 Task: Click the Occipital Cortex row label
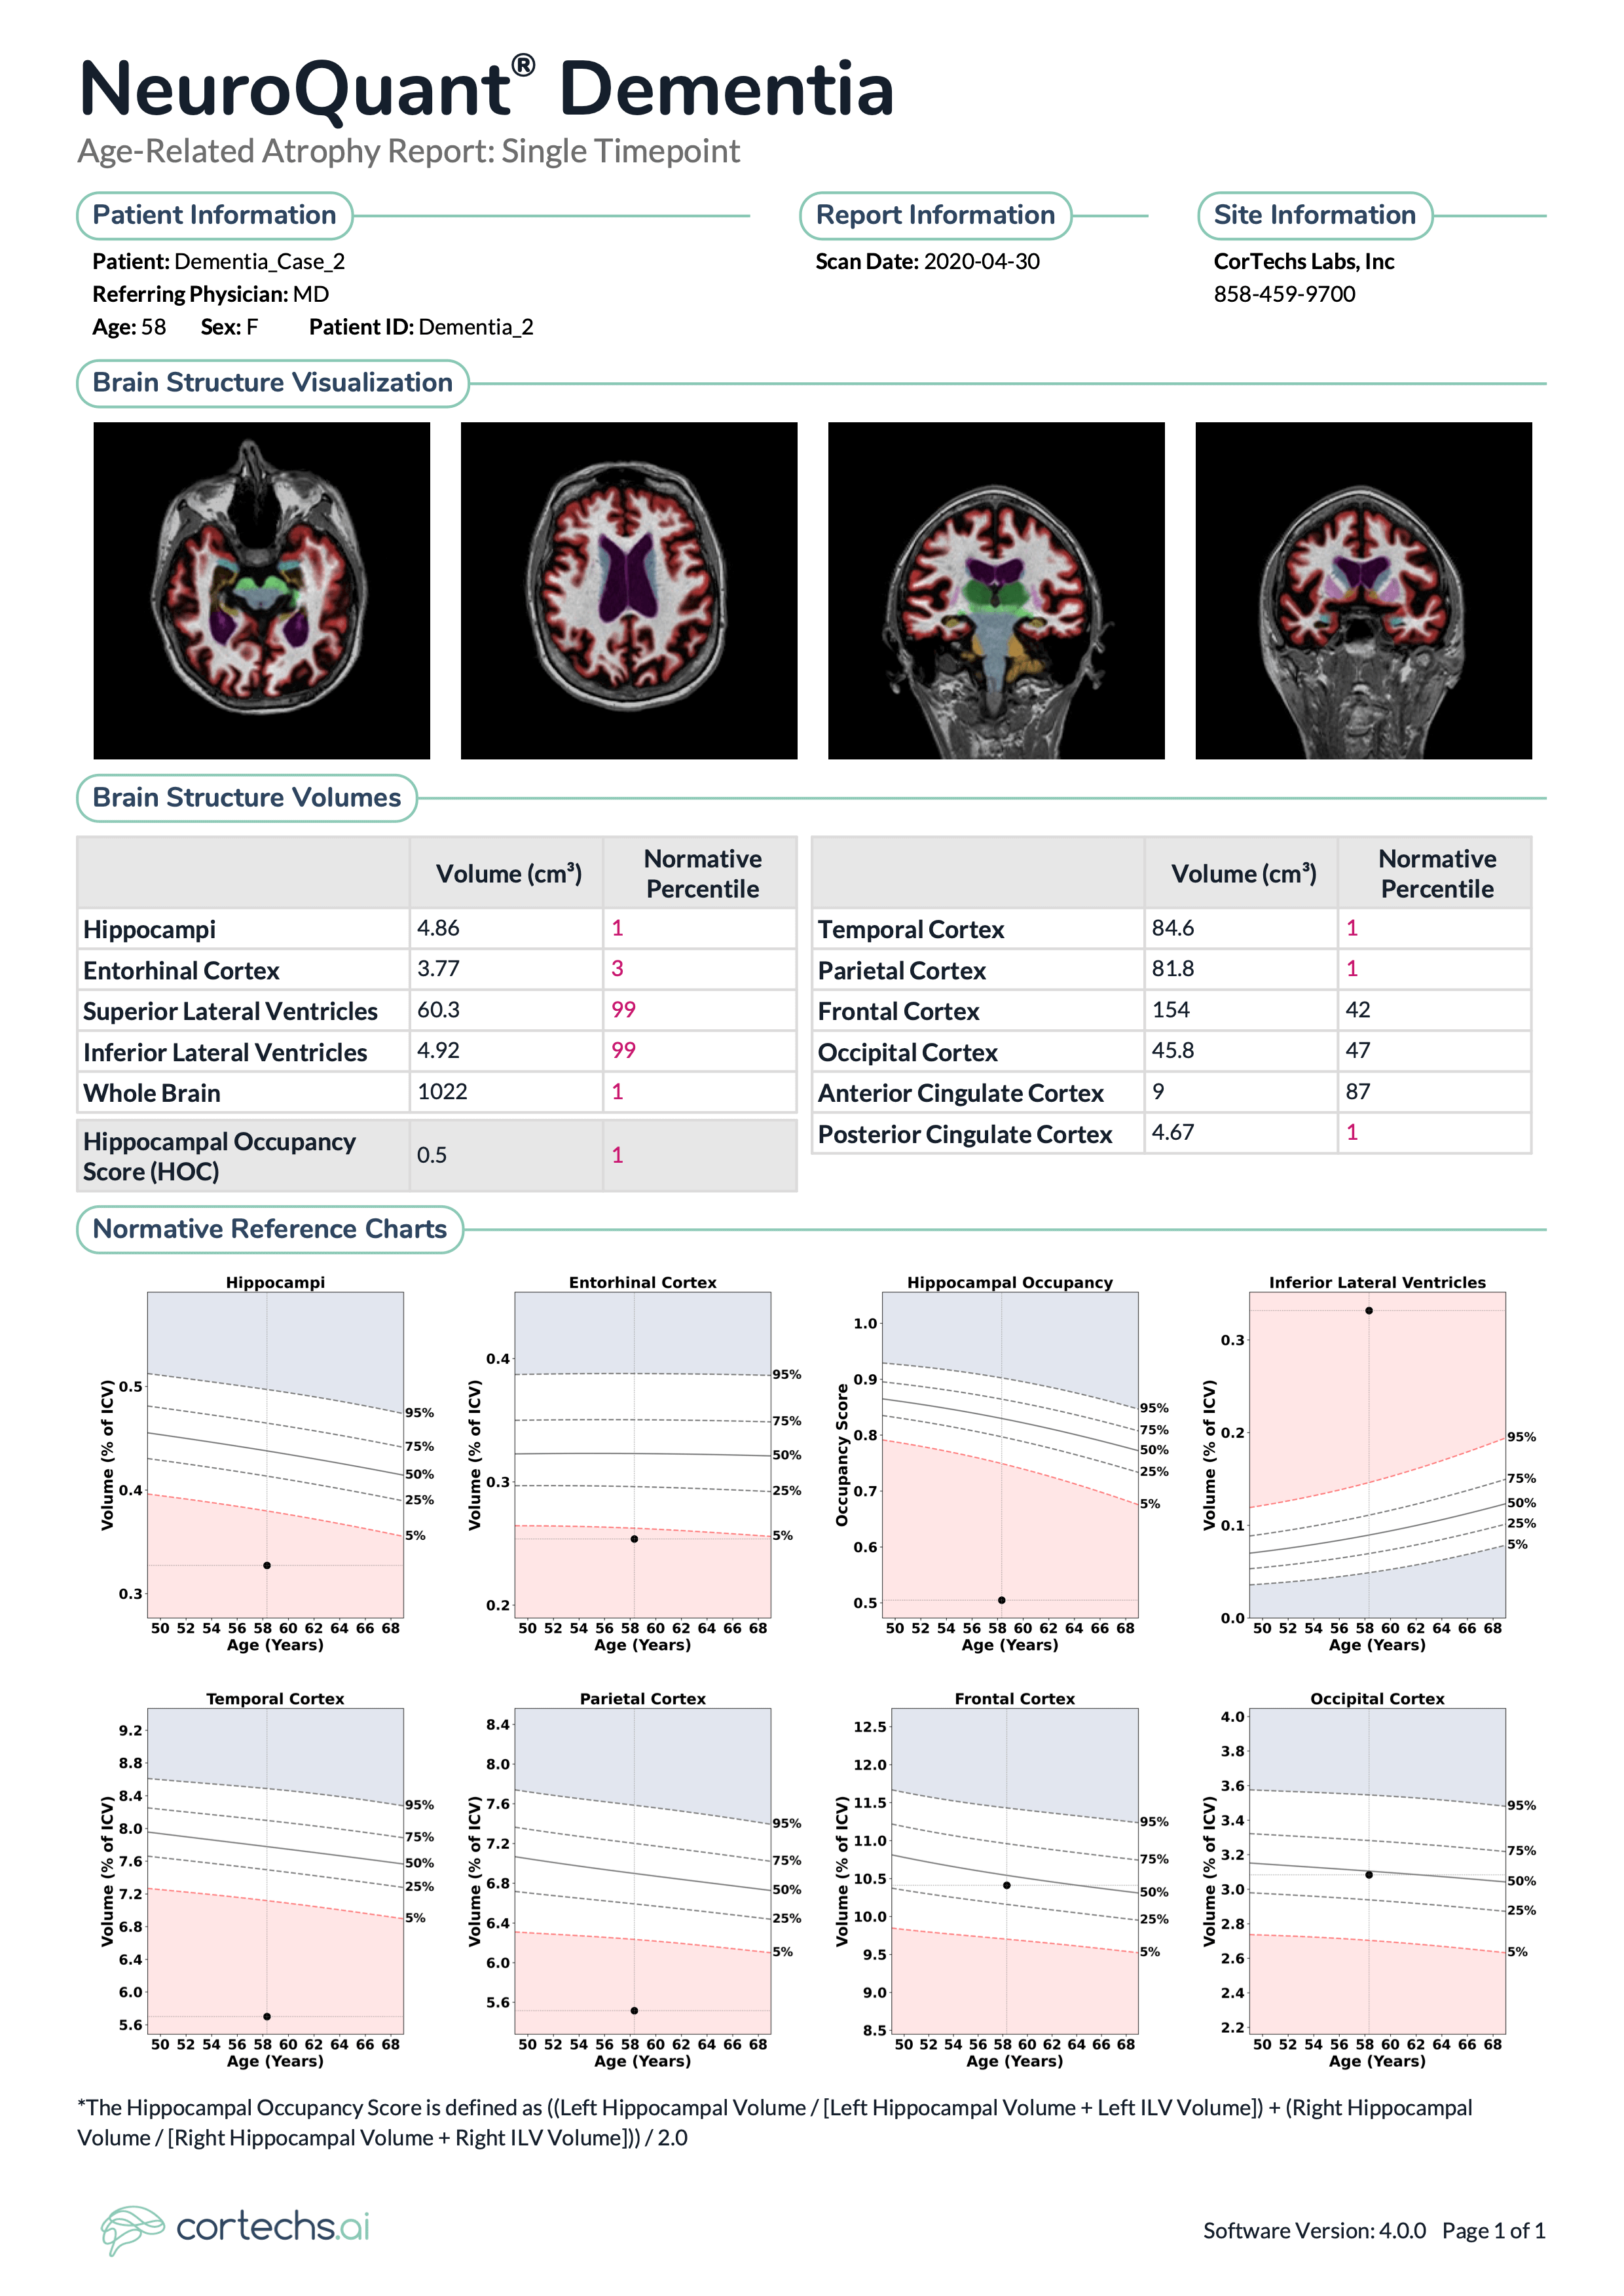click(908, 1053)
